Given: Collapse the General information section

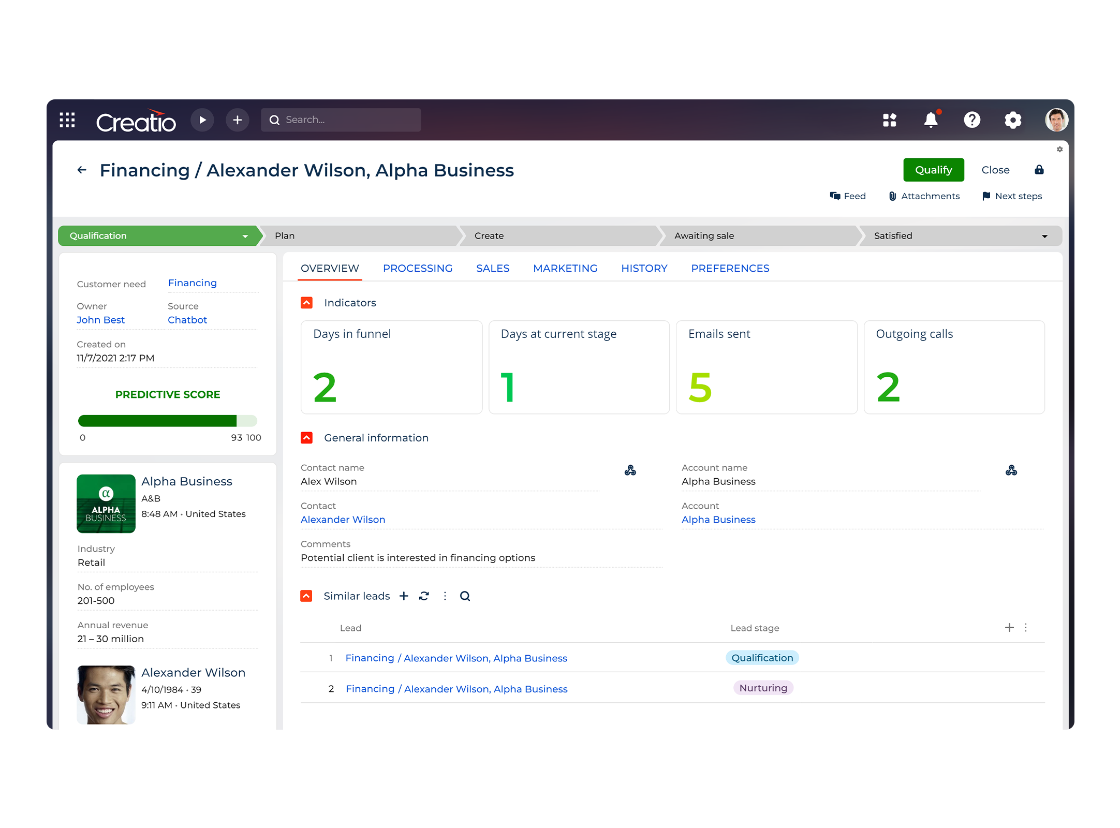Looking at the screenshot, I should (x=306, y=437).
